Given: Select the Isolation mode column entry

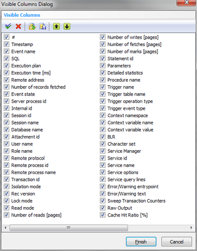Looking at the screenshot, I should click(x=26, y=187).
